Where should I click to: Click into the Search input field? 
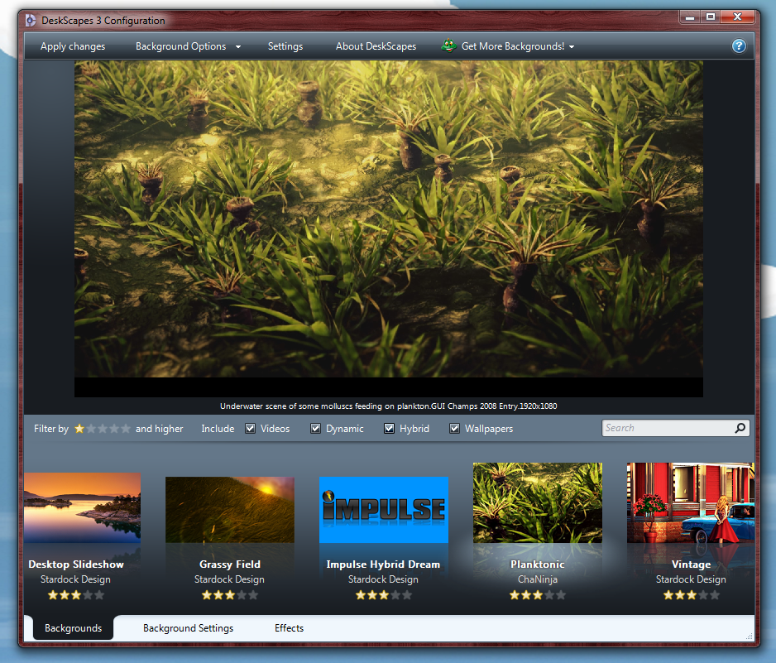(668, 428)
